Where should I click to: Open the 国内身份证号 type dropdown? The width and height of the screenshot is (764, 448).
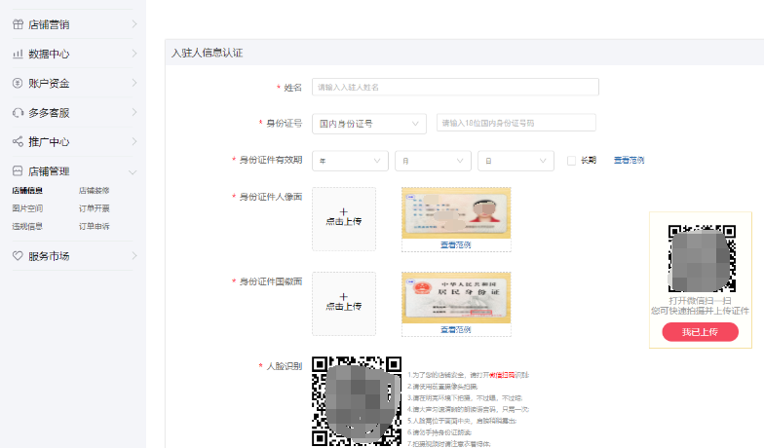click(x=368, y=124)
